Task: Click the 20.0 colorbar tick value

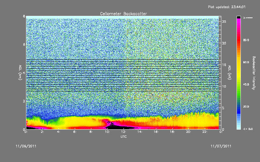Action: tap(246, 107)
